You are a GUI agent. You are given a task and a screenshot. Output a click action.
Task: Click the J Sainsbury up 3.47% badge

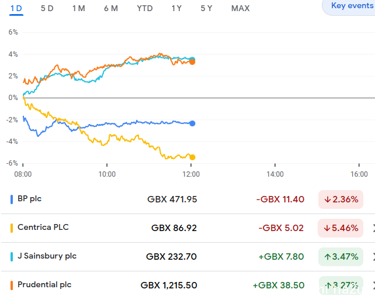[x=341, y=257]
